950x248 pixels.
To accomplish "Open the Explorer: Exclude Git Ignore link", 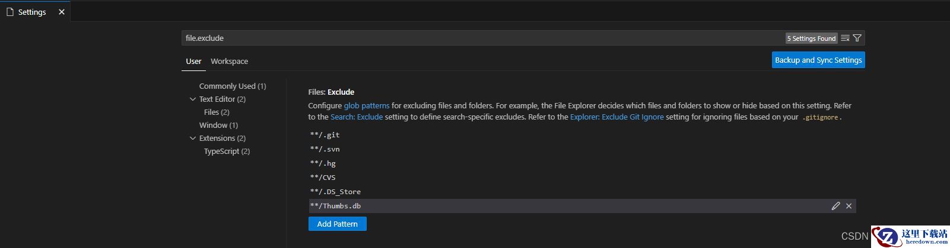I will [x=617, y=117].
